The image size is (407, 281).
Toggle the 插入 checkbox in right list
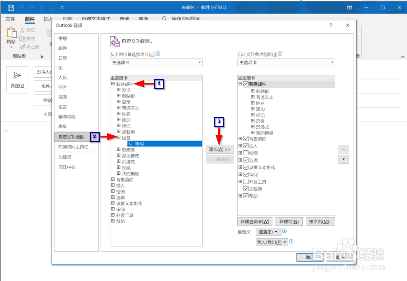click(x=246, y=146)
